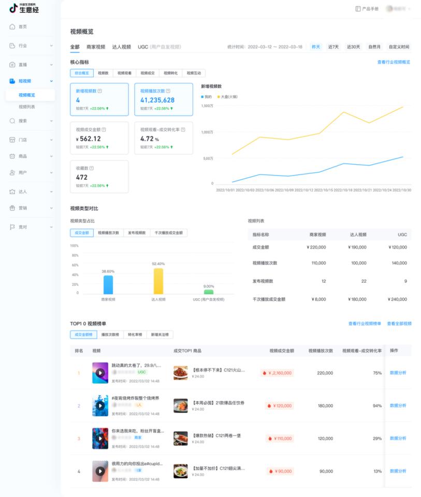Open the 产品手册 book icon
The width and height of the screenshot is (421, 497).
358,9
